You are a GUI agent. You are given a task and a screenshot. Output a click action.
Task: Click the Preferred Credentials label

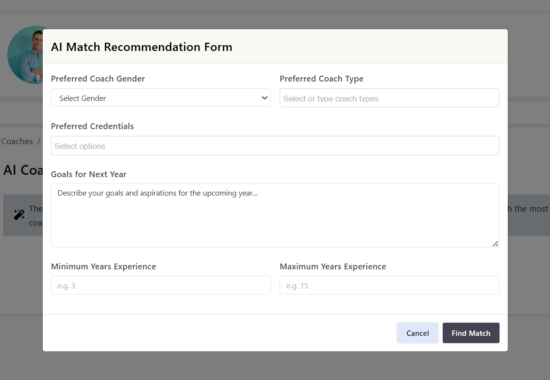(x=92, y=126)
